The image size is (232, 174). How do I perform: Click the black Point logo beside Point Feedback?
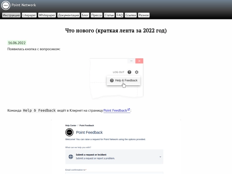[x=69, y=132]
